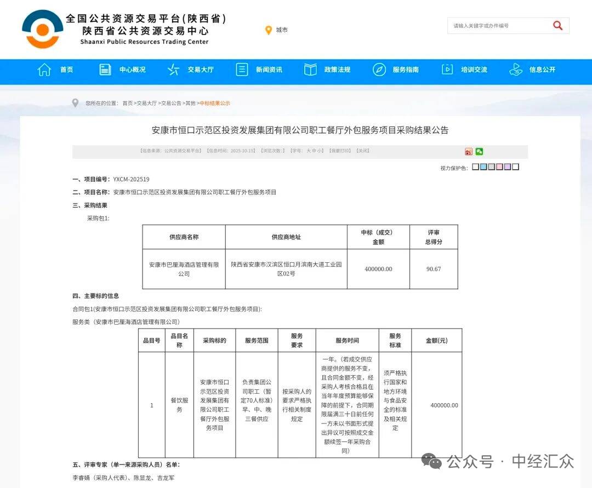Click the 关闭 close page link

pyautogui.click(x=362, y=151)
